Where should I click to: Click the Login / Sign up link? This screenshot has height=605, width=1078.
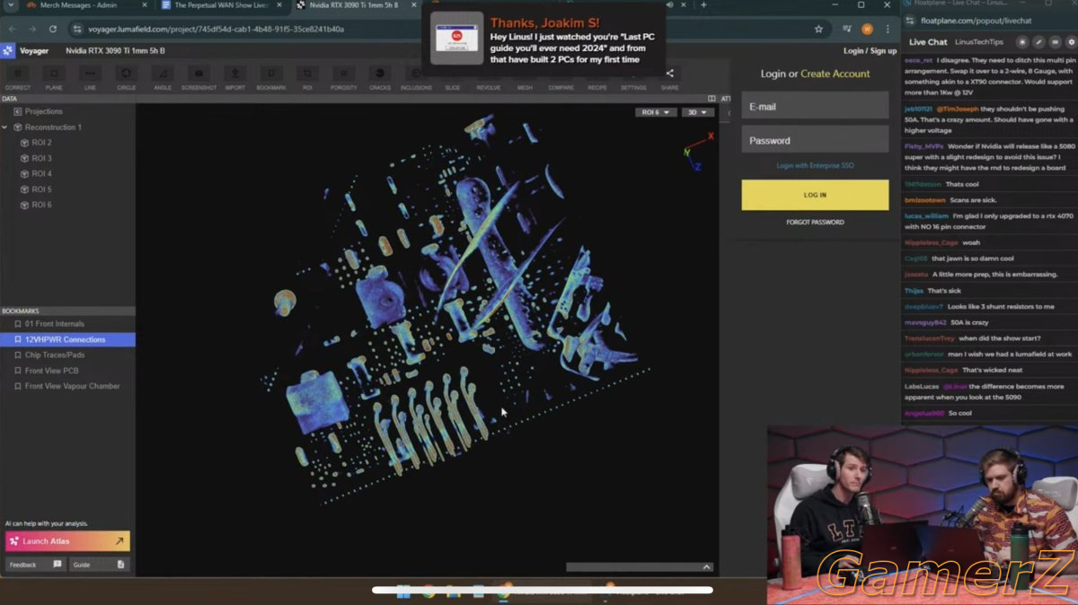[x=870, y=51]
